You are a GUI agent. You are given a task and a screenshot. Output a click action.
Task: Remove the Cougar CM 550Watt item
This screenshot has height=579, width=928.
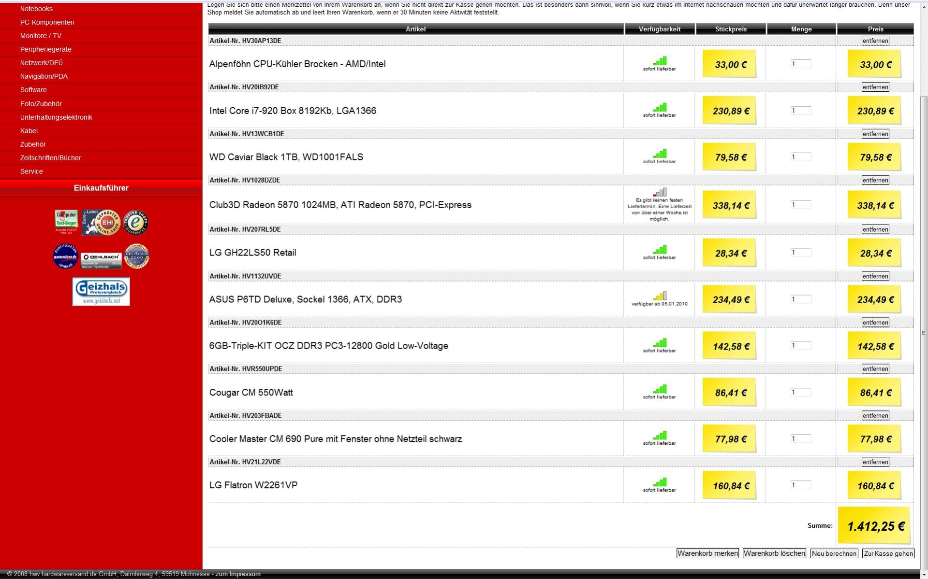[875, 369]
